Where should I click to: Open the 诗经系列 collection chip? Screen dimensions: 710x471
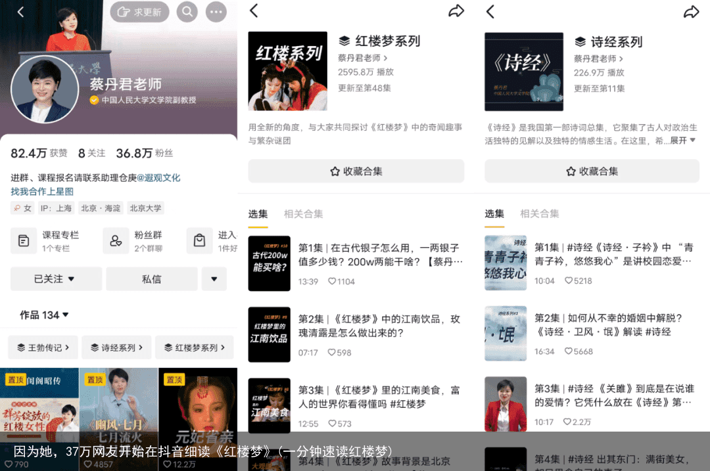pos(117,348)
